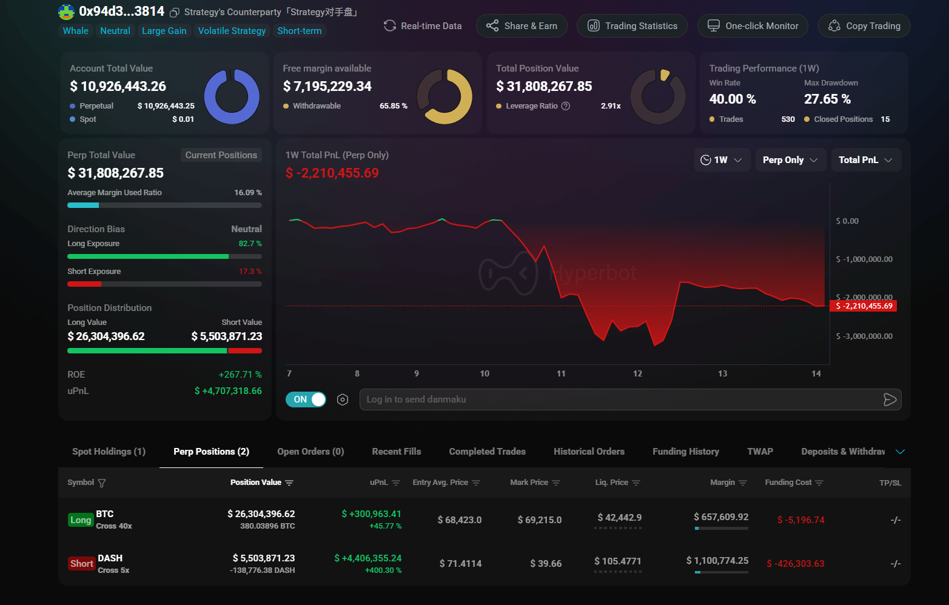Open the Total PnL dropdown

point(865,160)
